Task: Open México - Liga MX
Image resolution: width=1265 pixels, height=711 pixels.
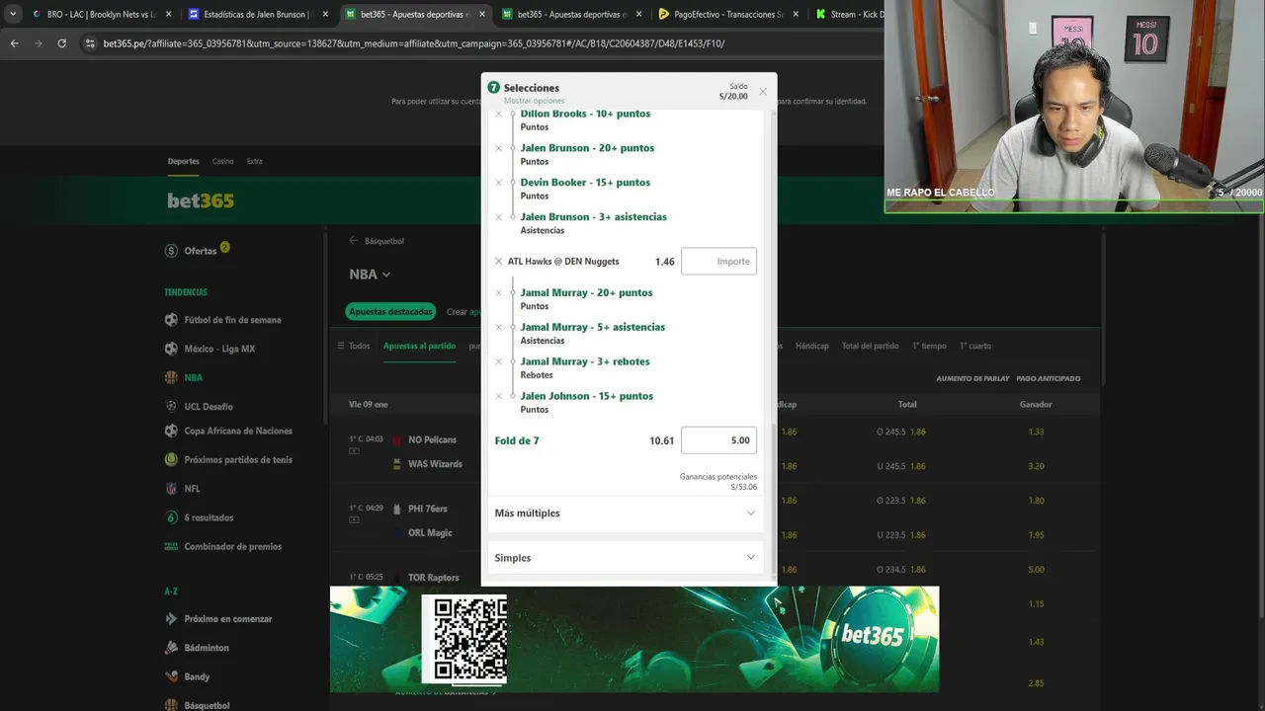Action: (219, 349)
